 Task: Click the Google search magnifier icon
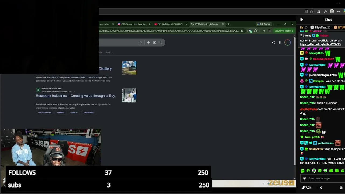click(x=161, y=42)
